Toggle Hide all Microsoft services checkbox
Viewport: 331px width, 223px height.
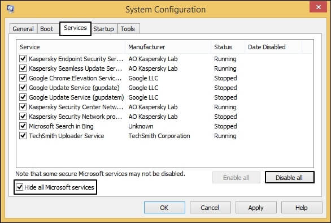point(20,187)
